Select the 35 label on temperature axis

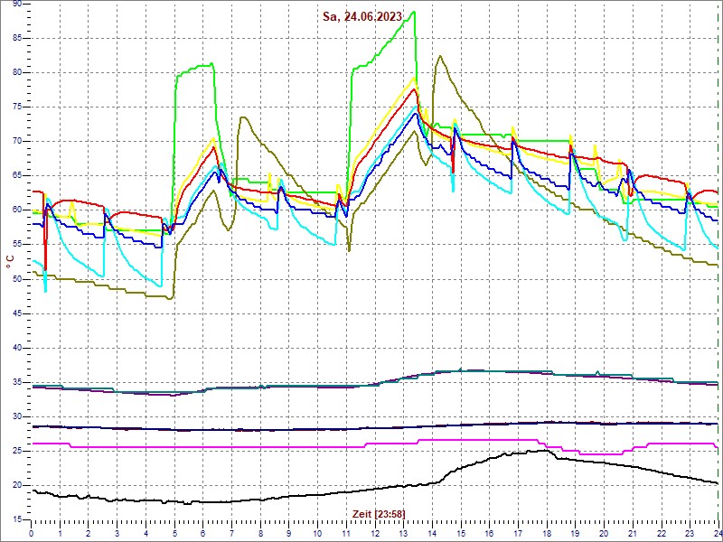(x=17, y=382)
